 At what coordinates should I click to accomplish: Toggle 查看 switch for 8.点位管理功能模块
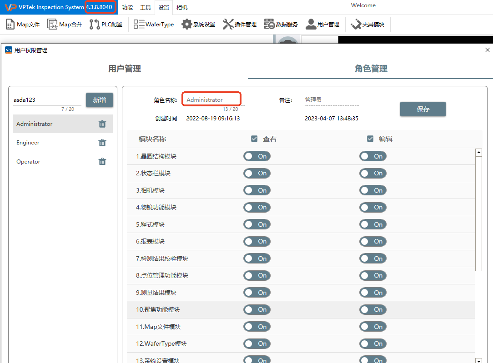[257, 275]
